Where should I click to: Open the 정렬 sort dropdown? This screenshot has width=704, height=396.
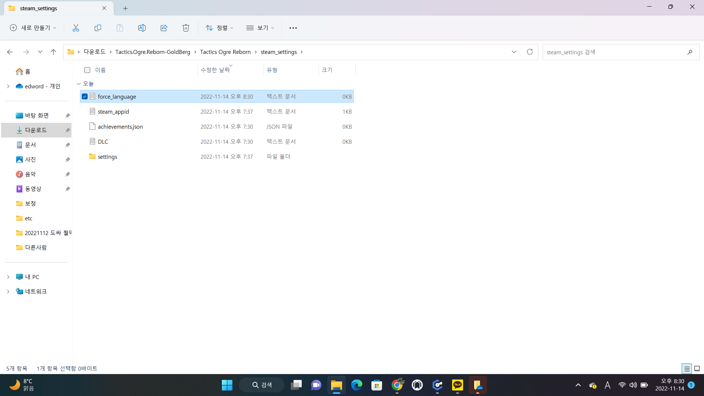[219, 28]
